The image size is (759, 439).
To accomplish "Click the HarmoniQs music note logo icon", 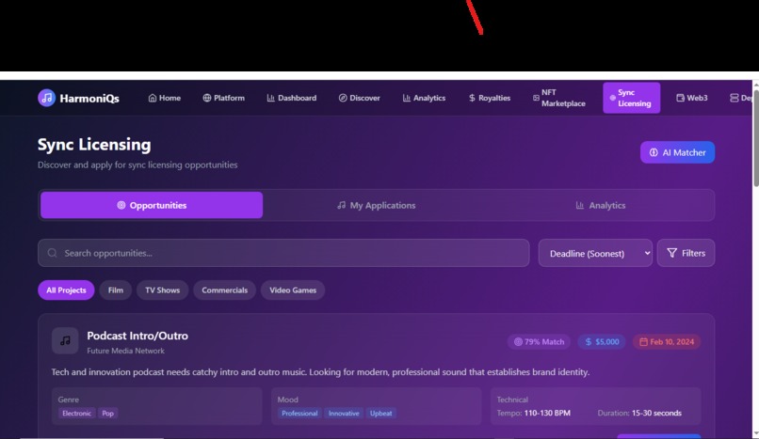I will [46, 98].
